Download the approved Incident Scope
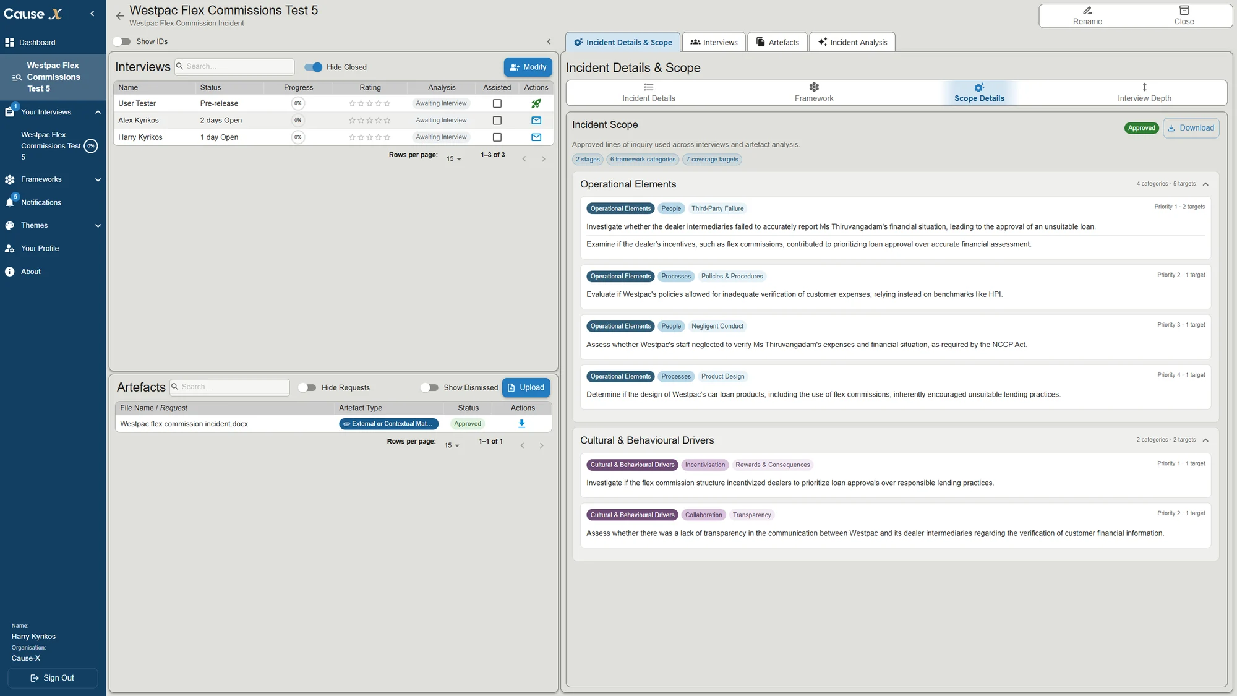The image size is (1237, 696). [1191, 128]
